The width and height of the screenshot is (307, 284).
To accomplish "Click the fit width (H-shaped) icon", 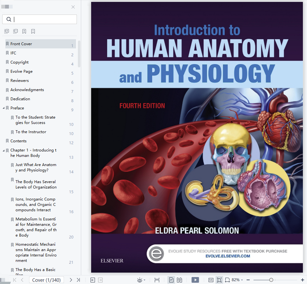I will tap(157, 280).
